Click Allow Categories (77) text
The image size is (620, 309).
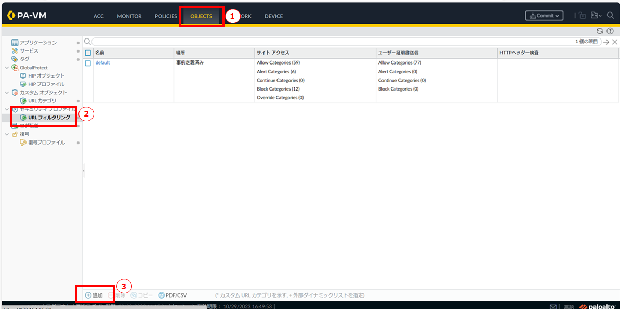tap(399, 63)
